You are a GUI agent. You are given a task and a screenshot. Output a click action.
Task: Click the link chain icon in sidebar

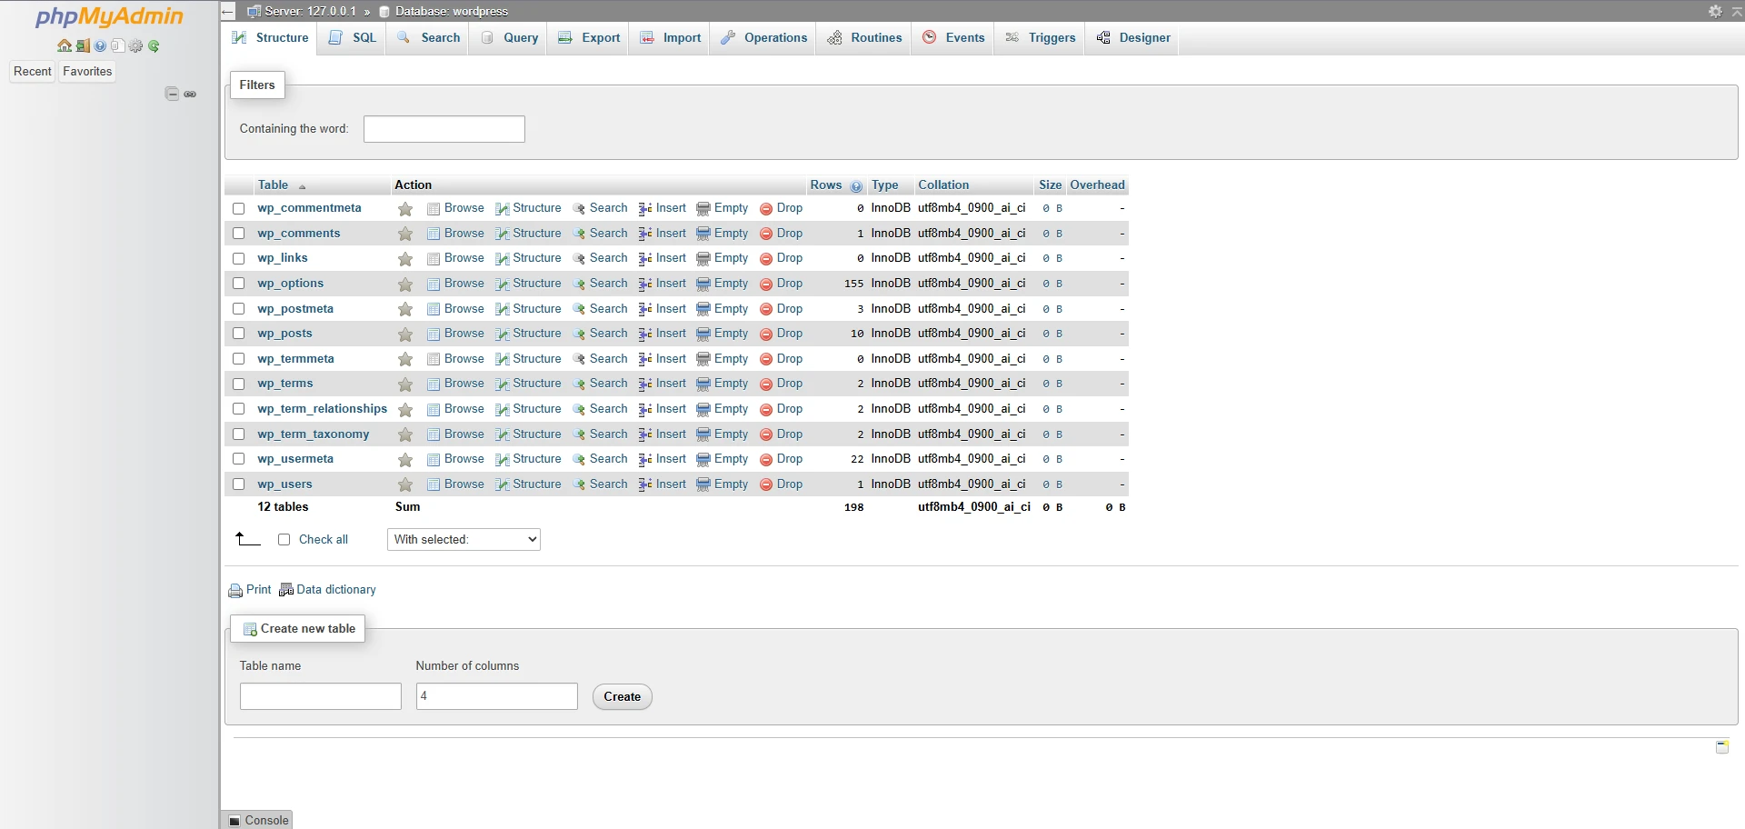[x=190, y=94]
